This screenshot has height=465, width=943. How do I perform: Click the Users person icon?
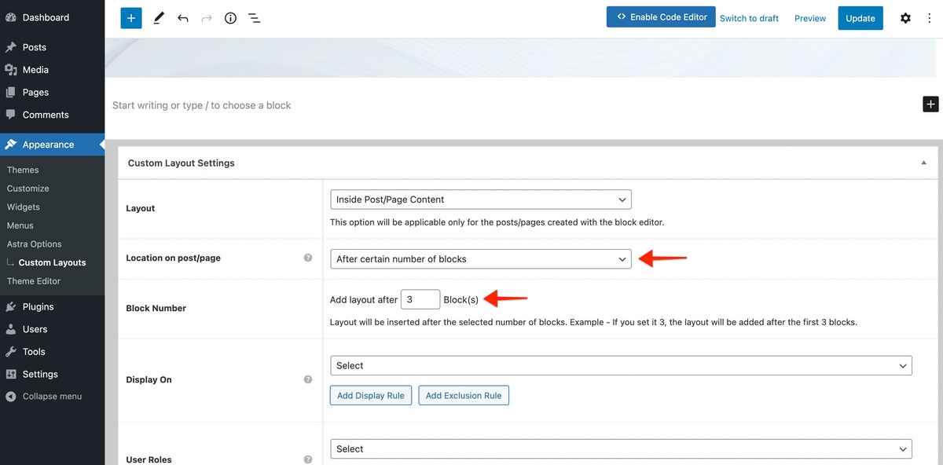tap(11, 329)
